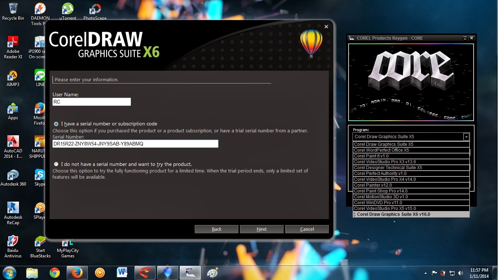Launch the Baidu Antivirus desktop shortcut
This screenshot has width=498, height=280.
point(13,247)
